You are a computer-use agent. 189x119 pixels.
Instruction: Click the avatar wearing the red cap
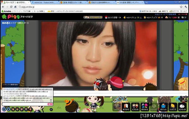(x=116, y=84)
